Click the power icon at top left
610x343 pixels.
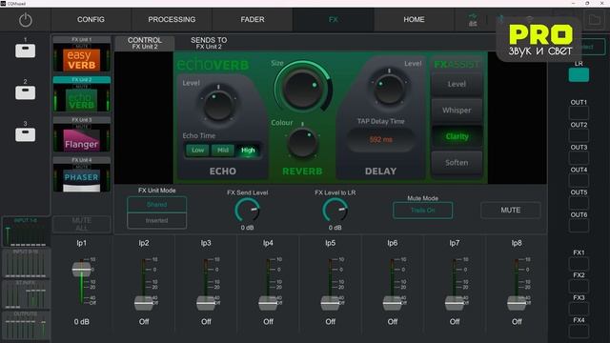click(26, 20)
